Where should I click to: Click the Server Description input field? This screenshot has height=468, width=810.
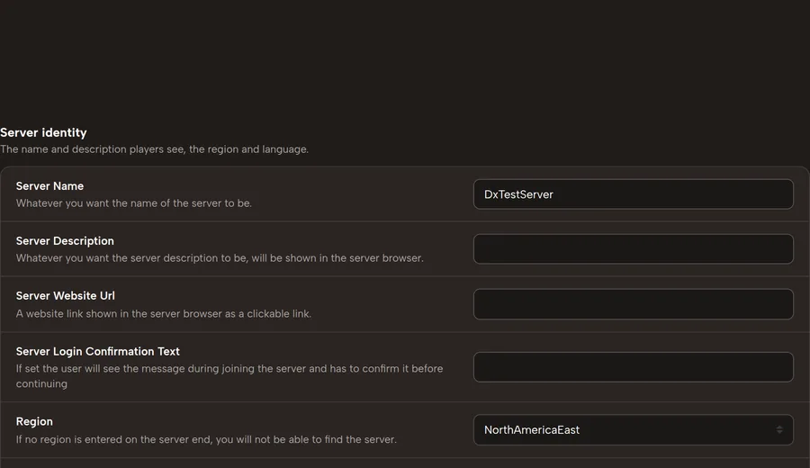point(634,249)
